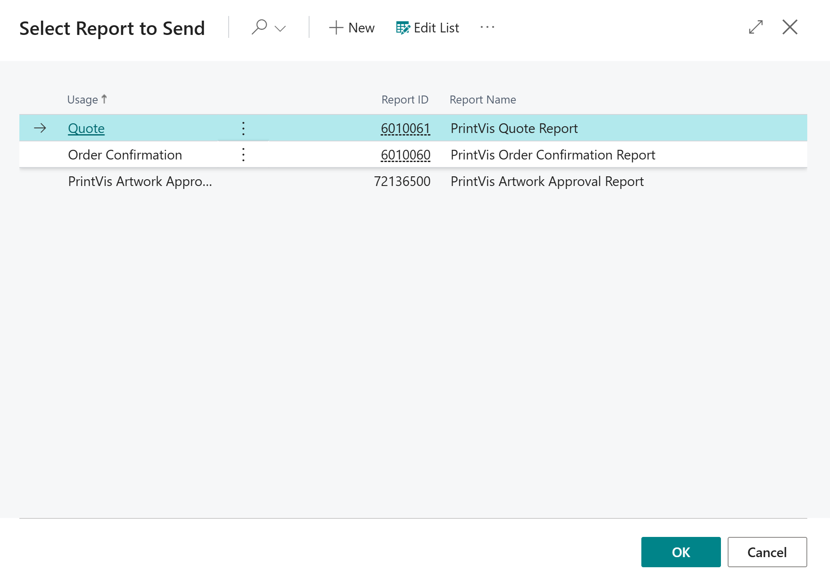Add a new entry with New
Screen dimensions: 830x587
coord(352,28)
